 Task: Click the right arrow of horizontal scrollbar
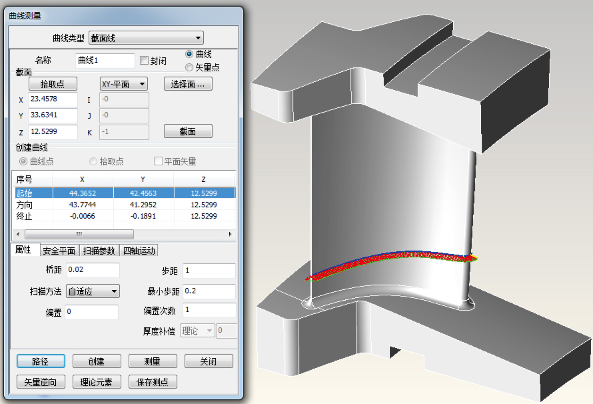click(230, 234)
